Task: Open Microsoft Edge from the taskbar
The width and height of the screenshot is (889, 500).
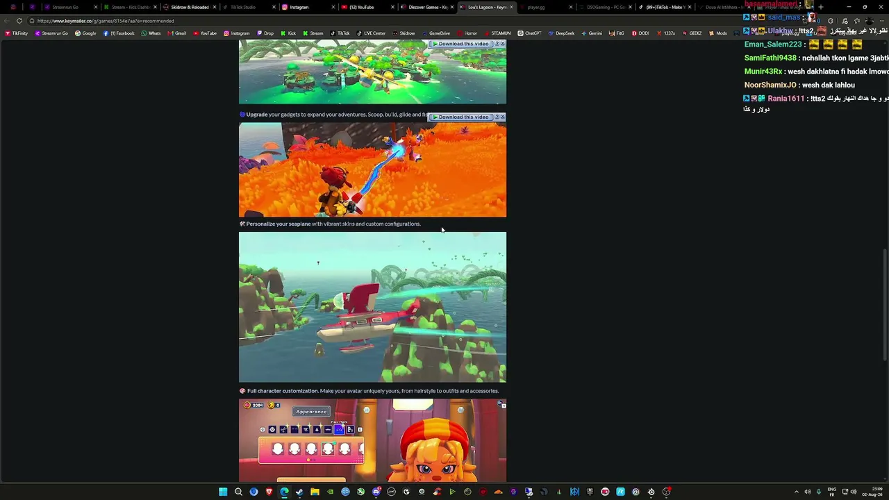Action: coord(284,492)
